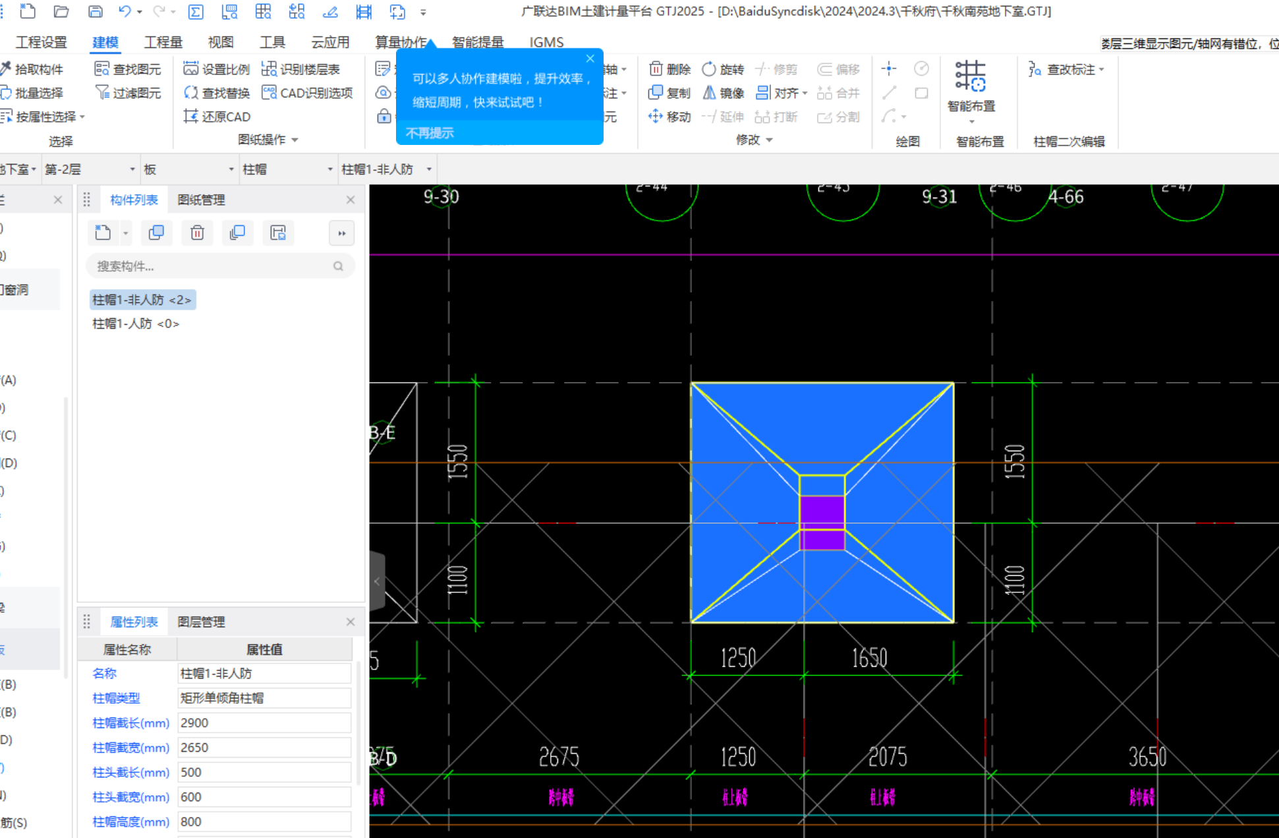This screenshot has width=1279, height=838.
Task: Choose 批量选择 batch select tool
Action: 32,93
